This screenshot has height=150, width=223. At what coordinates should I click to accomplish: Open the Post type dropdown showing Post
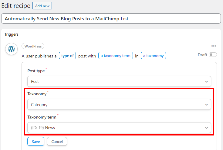(x=119, y=81)
